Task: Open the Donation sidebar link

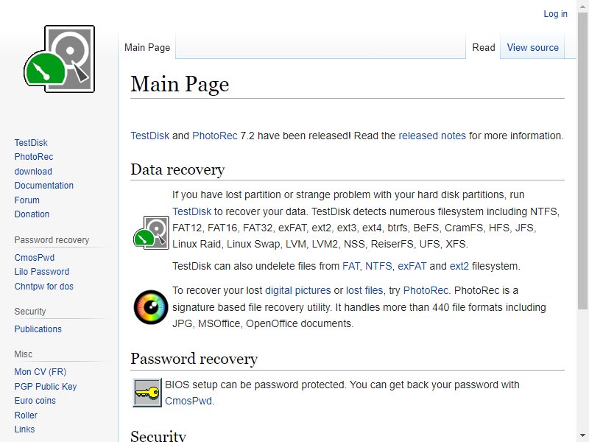Action: point(32,214)
